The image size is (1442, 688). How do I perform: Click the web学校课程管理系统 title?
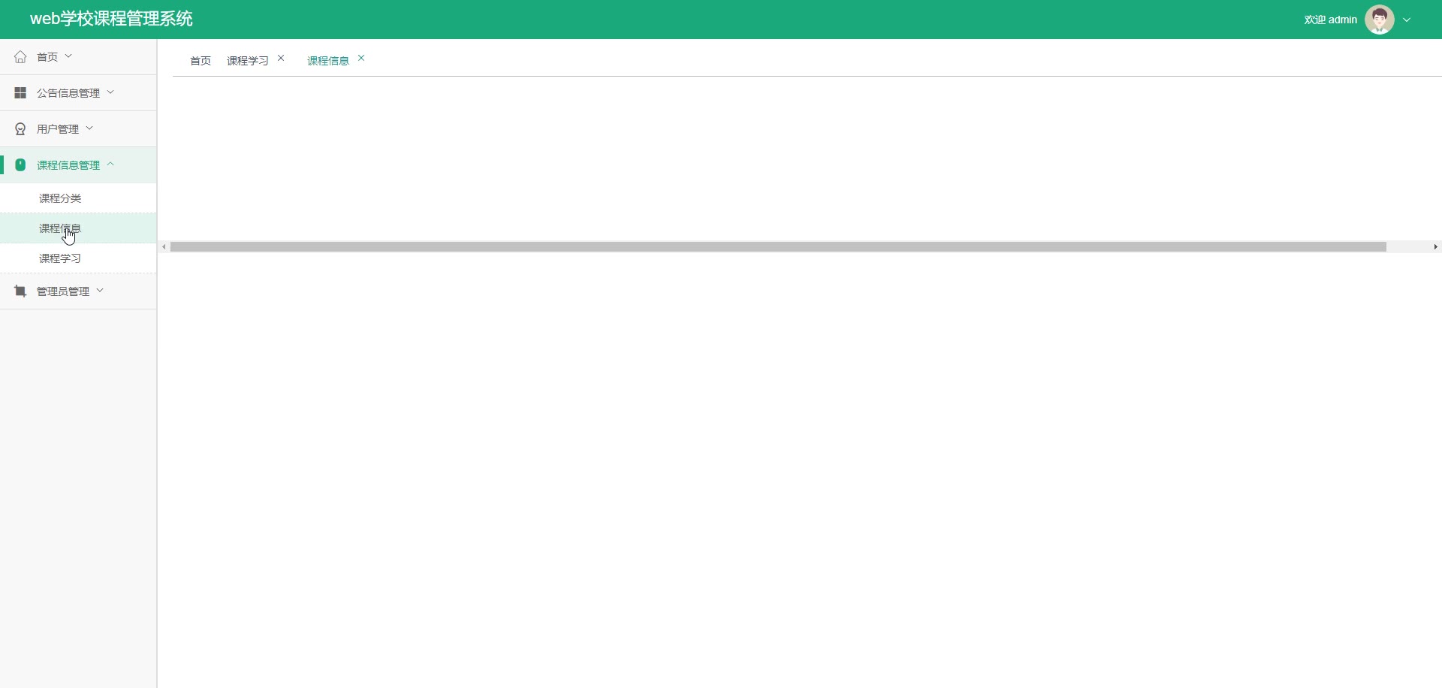click(111, 19)
